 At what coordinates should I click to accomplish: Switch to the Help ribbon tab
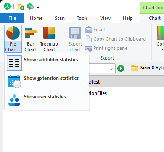[128, 18]
